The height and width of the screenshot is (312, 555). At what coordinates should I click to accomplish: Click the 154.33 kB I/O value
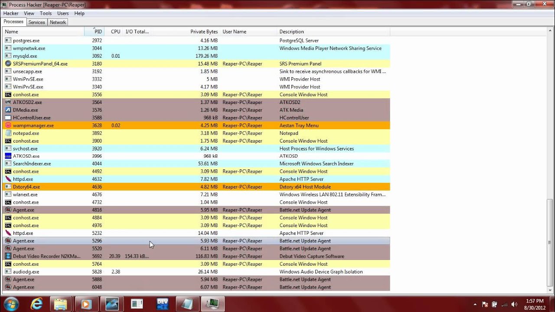point(137,256)
